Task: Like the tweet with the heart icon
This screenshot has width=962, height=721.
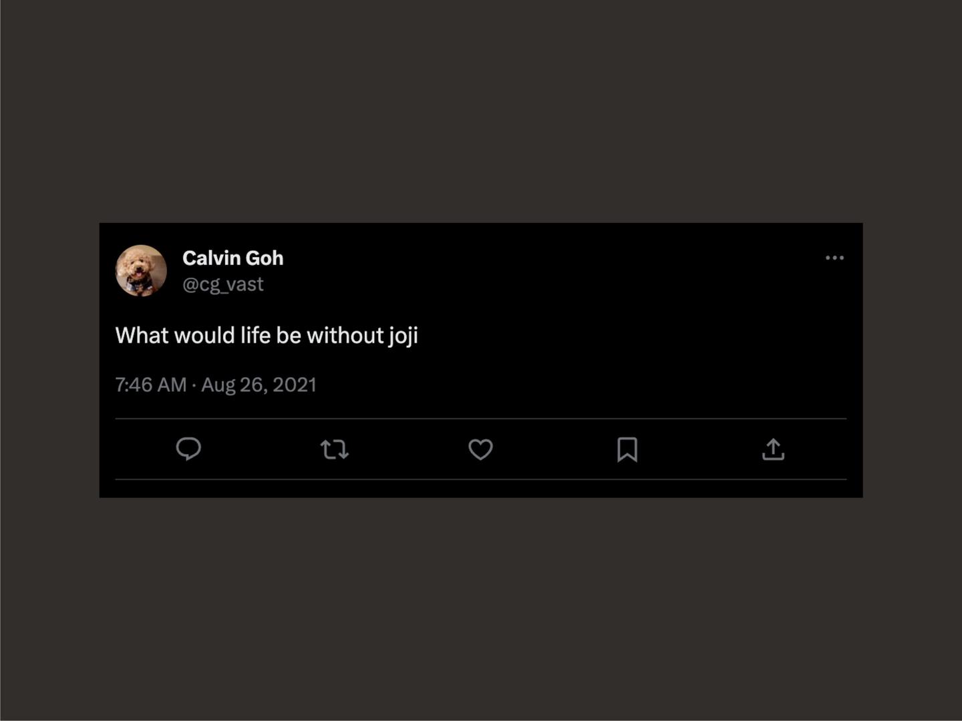Action: click(x=480, y=449)
